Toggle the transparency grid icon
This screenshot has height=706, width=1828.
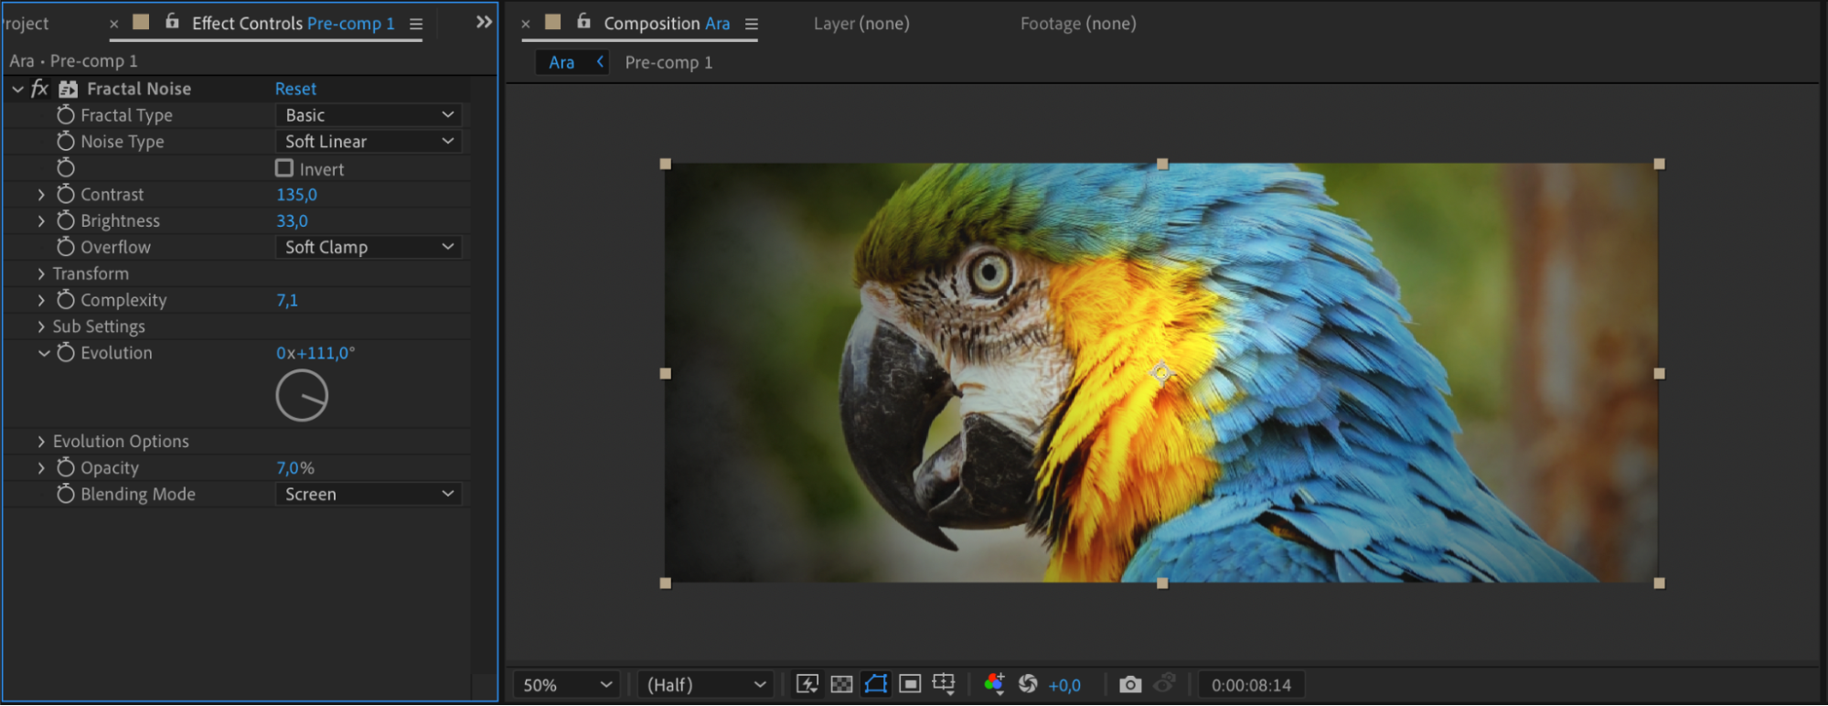(841, 684)
